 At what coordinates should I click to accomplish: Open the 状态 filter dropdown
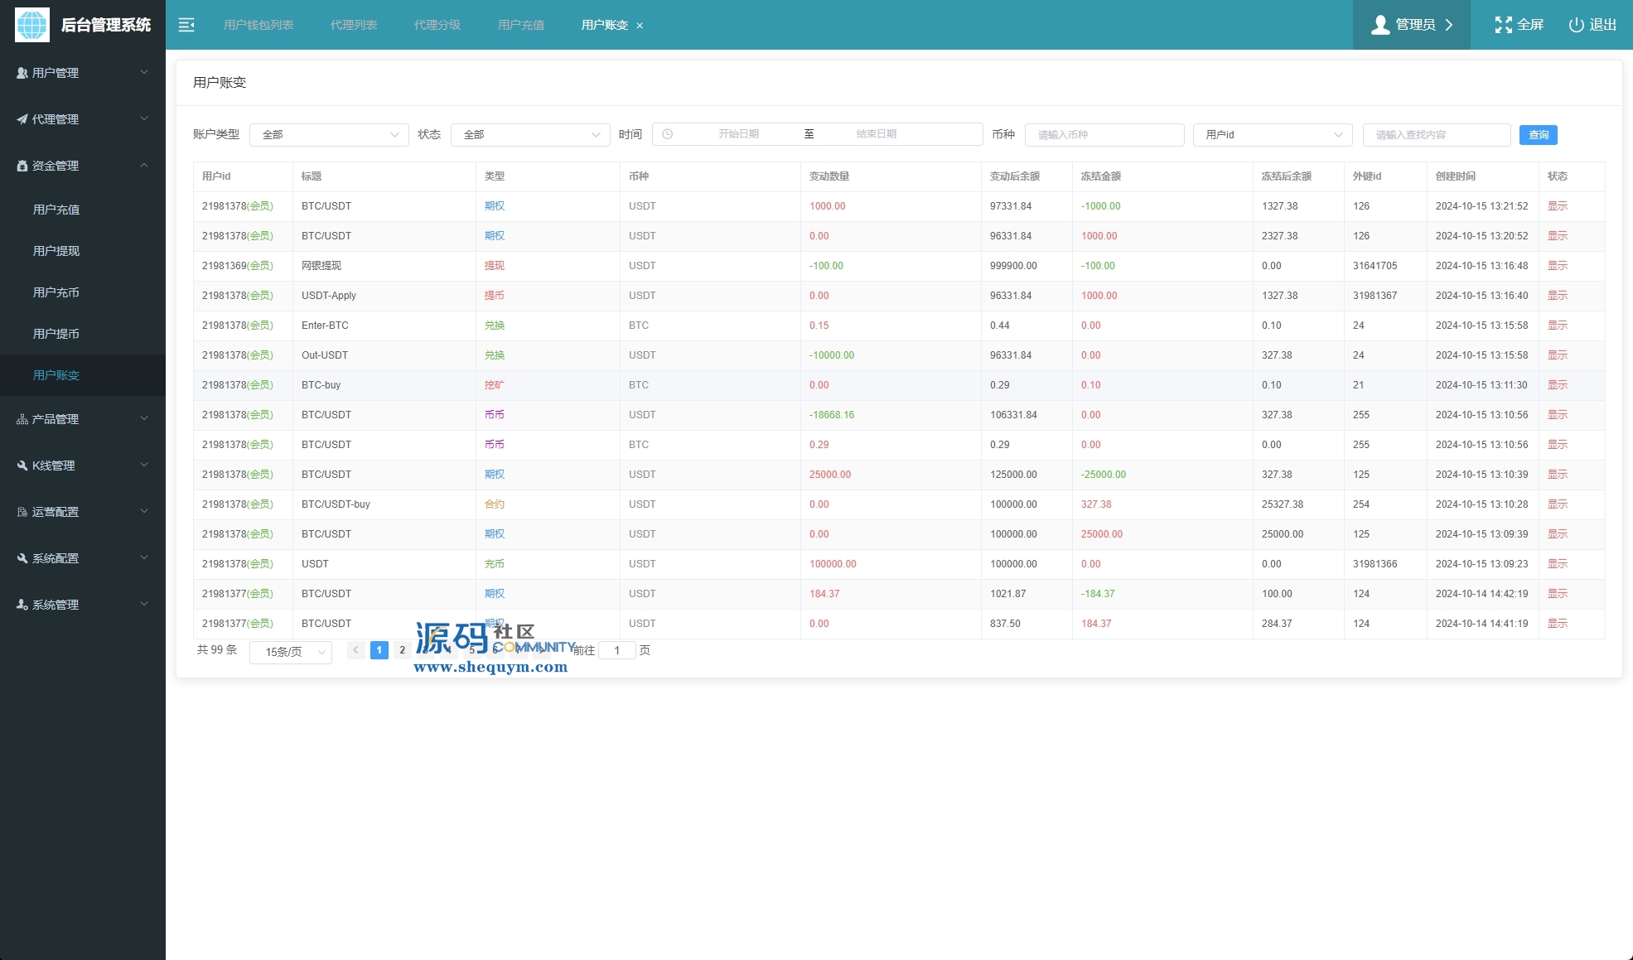pyautogui.click(x=530, y=134)
